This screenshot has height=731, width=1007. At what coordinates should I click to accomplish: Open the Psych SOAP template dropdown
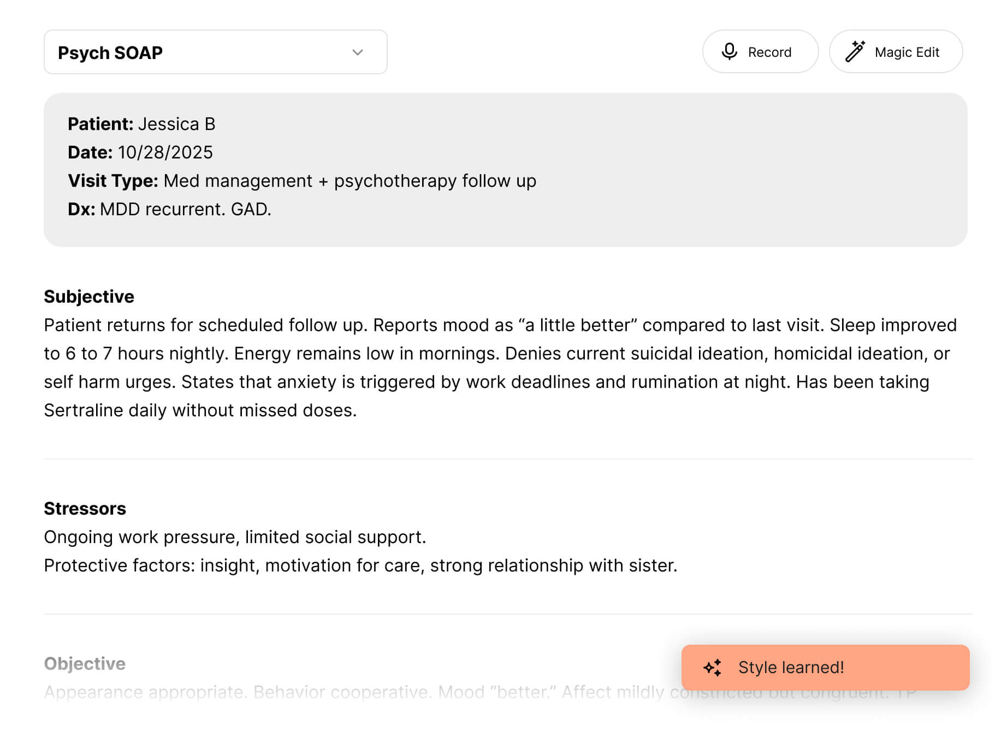click(215, 52)
